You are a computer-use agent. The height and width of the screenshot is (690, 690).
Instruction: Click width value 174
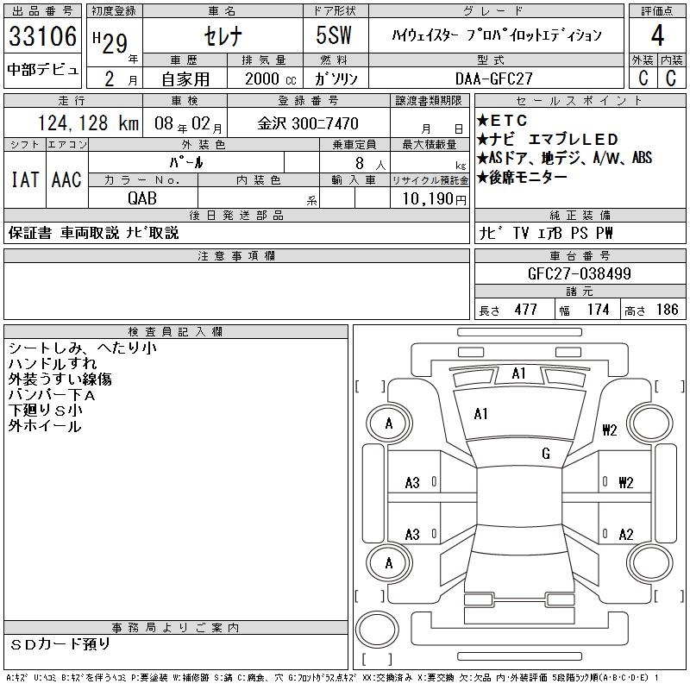[598, 310]
